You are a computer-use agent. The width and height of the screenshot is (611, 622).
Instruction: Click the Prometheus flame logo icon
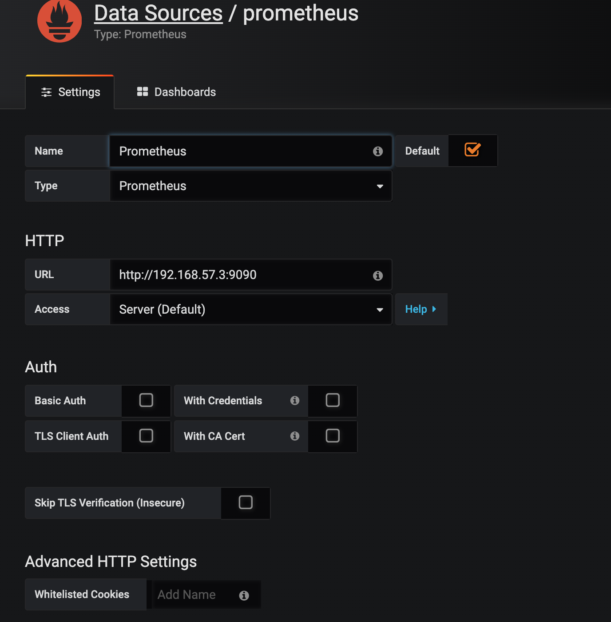tap(60, 20)
